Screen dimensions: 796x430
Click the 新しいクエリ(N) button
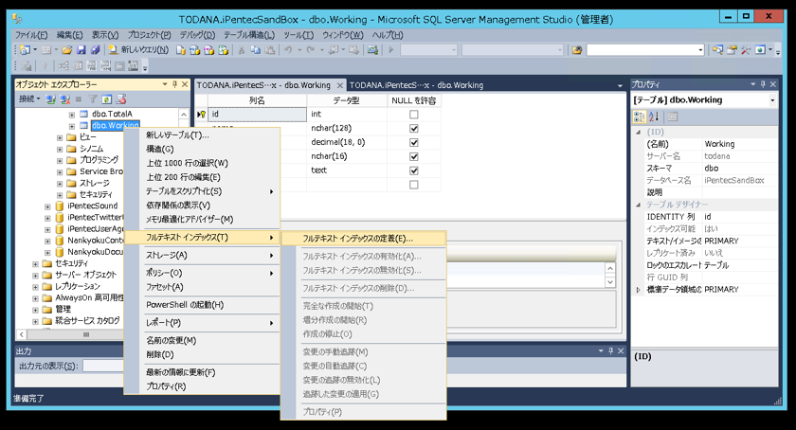(138, 50)
